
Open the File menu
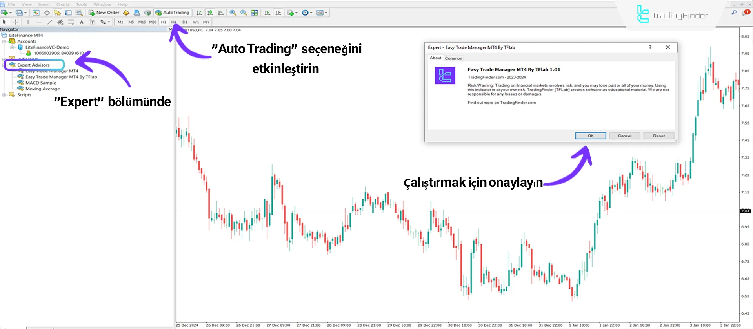(x=12, y=4)
